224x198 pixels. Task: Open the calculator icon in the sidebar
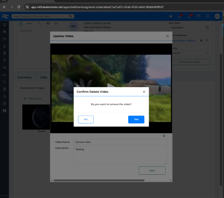coord(4,89)
